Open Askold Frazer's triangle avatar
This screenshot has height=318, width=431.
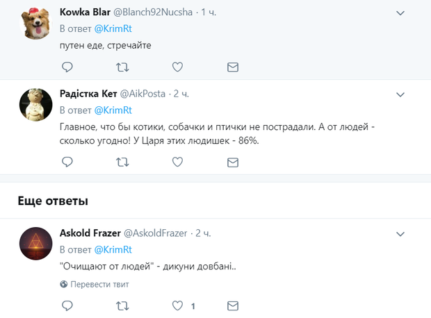33,245
